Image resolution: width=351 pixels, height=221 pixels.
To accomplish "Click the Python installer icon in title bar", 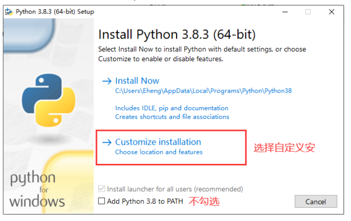I will coord(9,12).
